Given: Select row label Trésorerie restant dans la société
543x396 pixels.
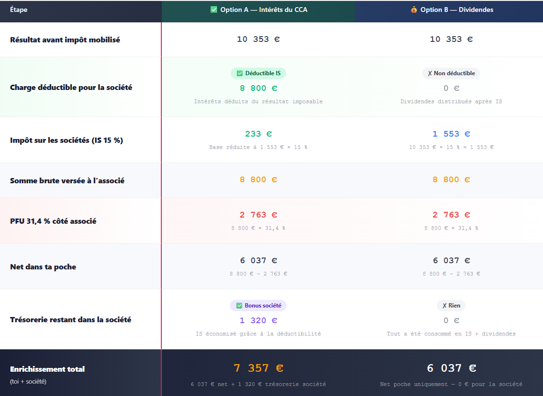Looking at the screenshot, I should point(70,319).
